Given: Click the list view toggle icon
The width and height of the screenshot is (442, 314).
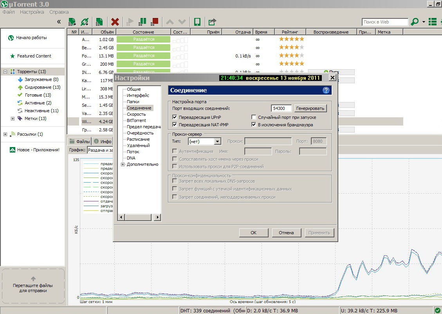Looking at the screenshot, I should point(433,22).
